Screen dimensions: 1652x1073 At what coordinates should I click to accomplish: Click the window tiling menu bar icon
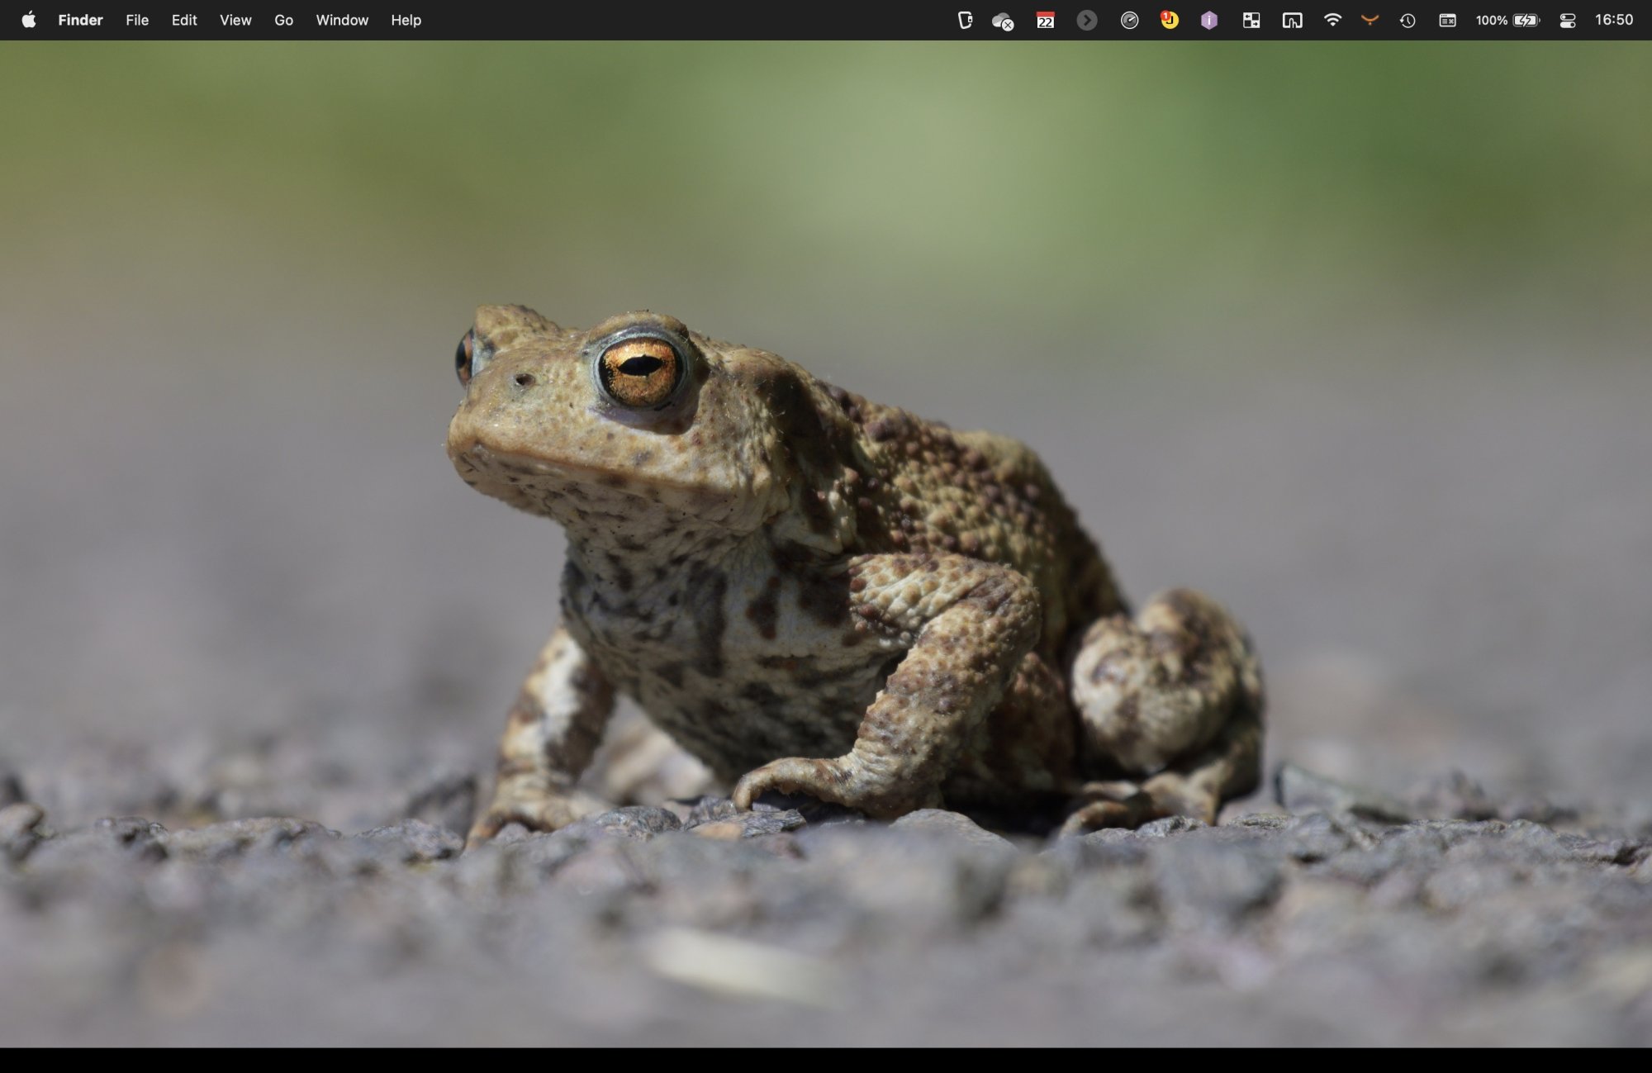[1252, 20]
